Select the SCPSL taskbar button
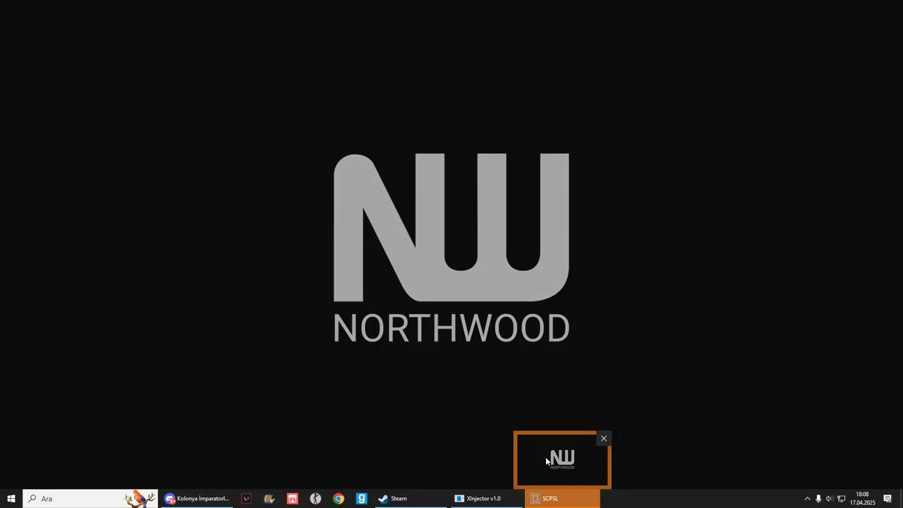This screenshot has width=903, height=508. (x=562, y=499)
